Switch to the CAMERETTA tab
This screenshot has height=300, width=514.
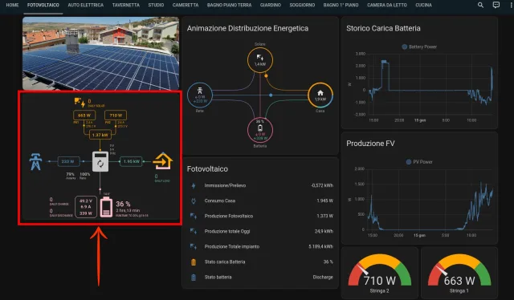(186, 5)
